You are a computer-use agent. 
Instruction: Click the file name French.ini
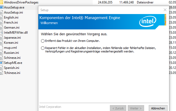[x=11, y=23]
